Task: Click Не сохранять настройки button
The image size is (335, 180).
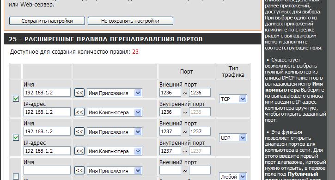Action: click(130, 21)
